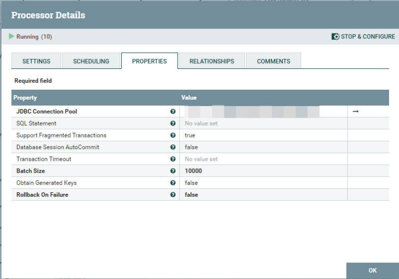Click SQL Statement 'No value set' cell
This screenshot has width=399, height=279.
click(263, 123)
